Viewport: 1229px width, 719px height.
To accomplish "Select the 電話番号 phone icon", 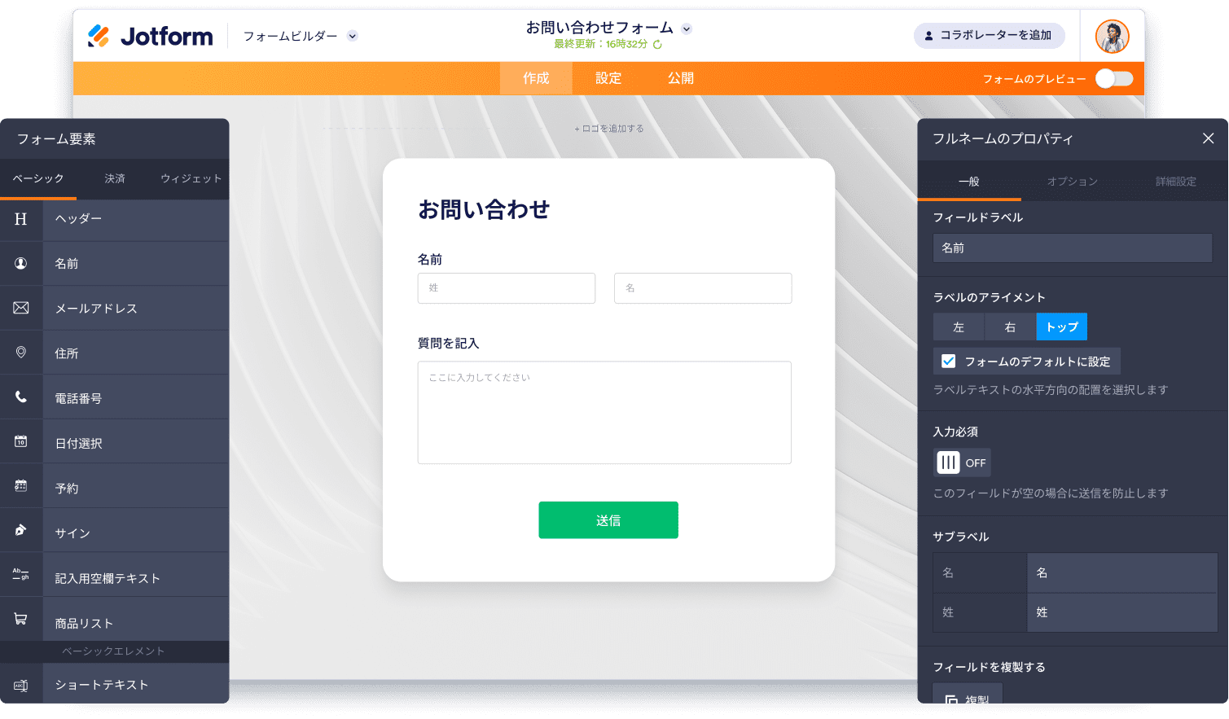I will click(21, 397).
